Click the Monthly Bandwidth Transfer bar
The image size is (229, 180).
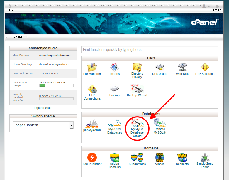[56, 99]
